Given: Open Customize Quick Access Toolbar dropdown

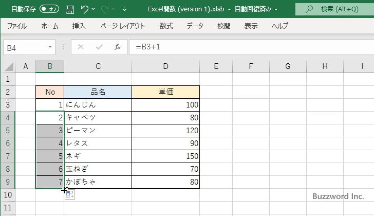Looking at the screenshot, I should coord(124,9).
